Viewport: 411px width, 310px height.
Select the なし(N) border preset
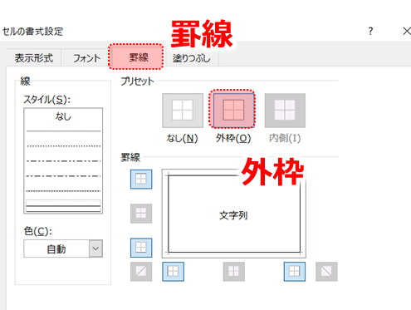(x=183, y=111)
